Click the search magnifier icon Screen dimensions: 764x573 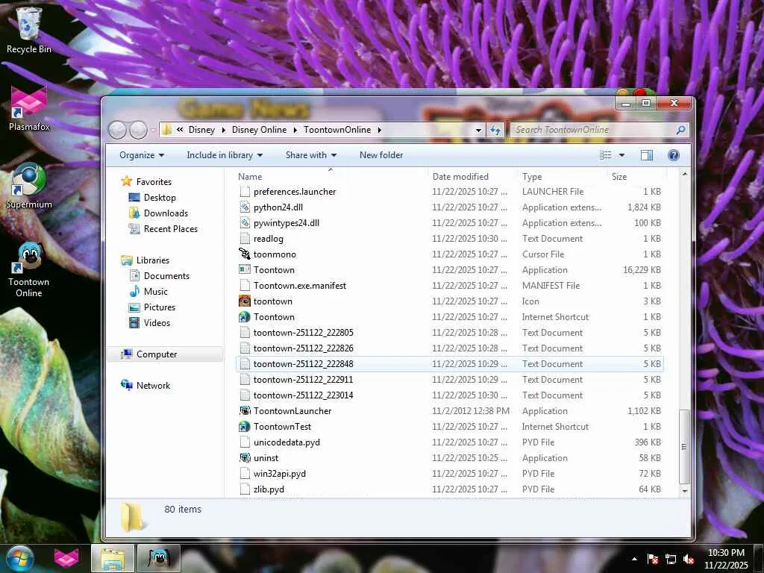point(680,130)
